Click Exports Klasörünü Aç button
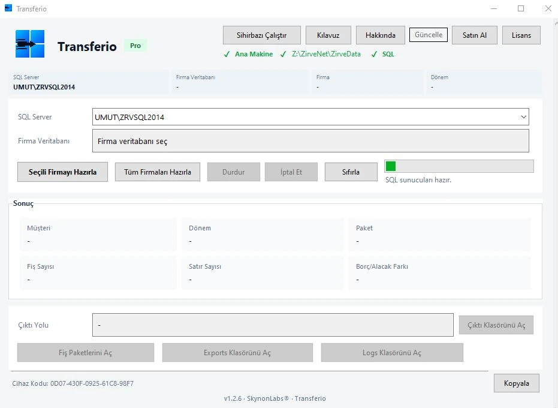This screenshot has width=558, height=408. (x=237, y=352)
